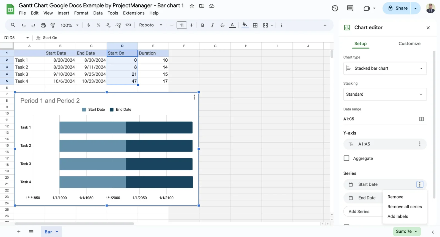Click the font size input field

tap(182, 25)
